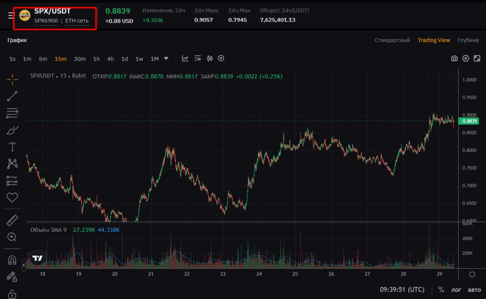Switch to 4h timeframe

tap(110, 59)
